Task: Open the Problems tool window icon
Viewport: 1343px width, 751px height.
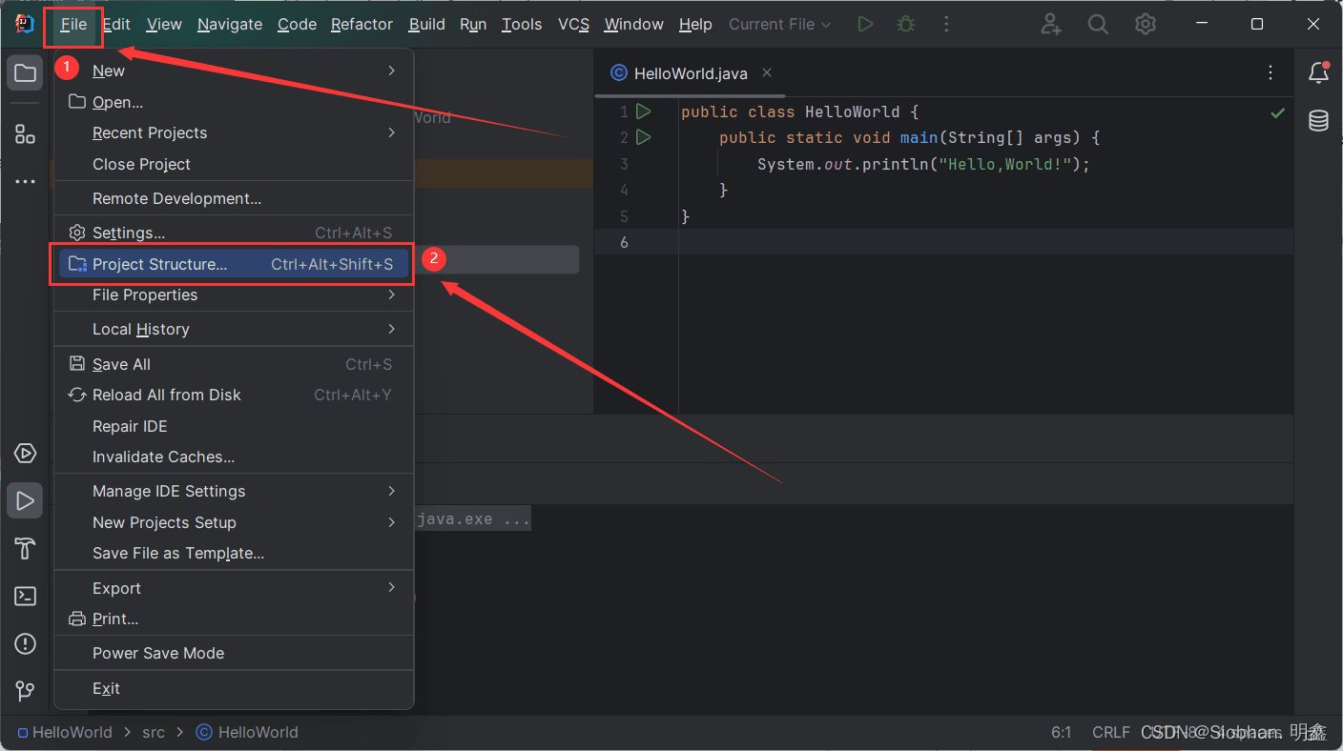Action: point(25,644)
